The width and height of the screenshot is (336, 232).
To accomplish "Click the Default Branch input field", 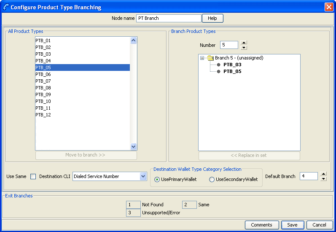I will tap(309, 176).
